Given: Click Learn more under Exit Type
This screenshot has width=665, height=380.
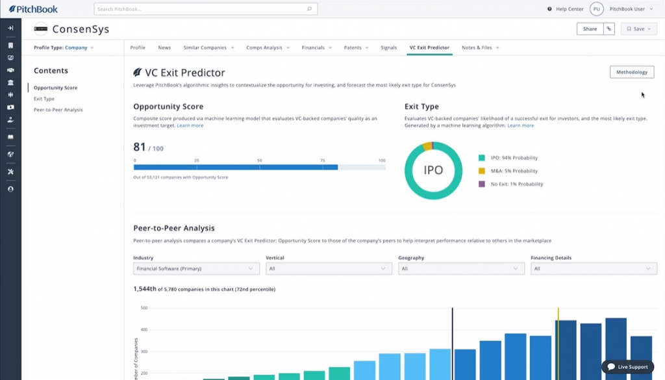Looking at the screenshot, I should [x=520, y=125].
